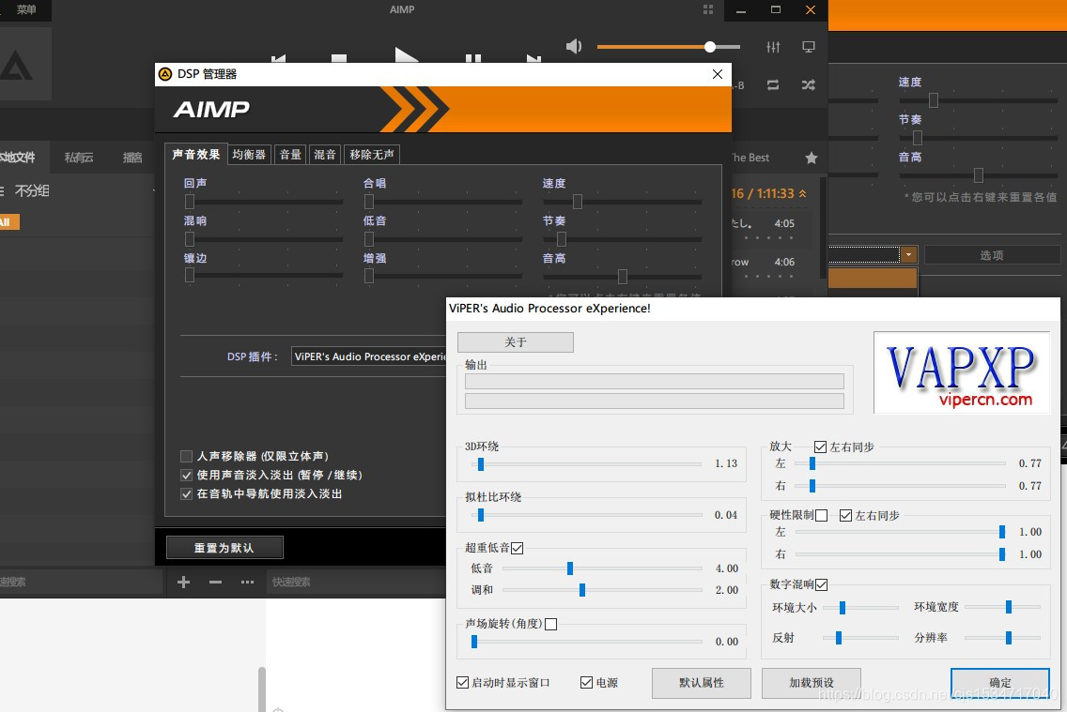
Task: Select the 播客 library tab
Action: click(132, 158)
